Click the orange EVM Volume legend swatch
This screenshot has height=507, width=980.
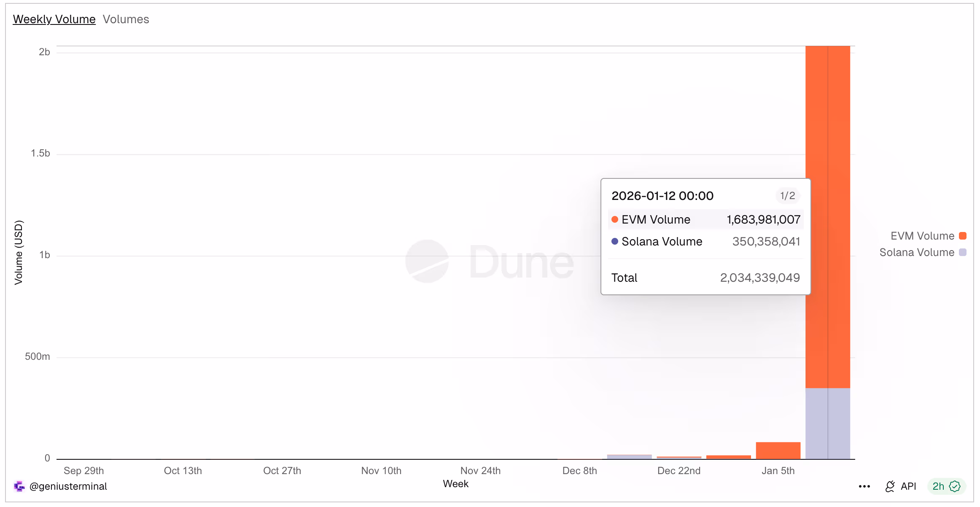963,236
